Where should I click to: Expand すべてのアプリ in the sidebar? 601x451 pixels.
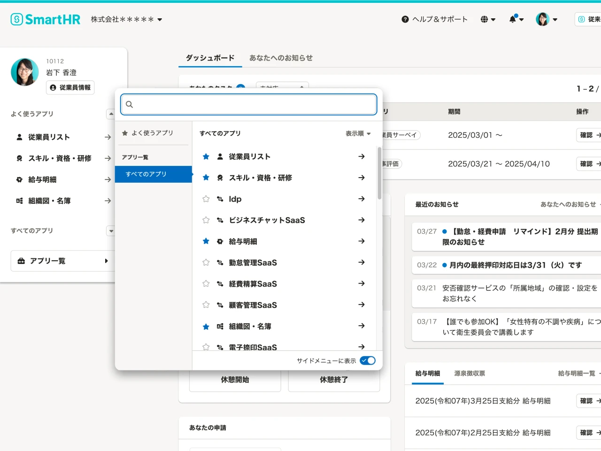coord(111,231)
